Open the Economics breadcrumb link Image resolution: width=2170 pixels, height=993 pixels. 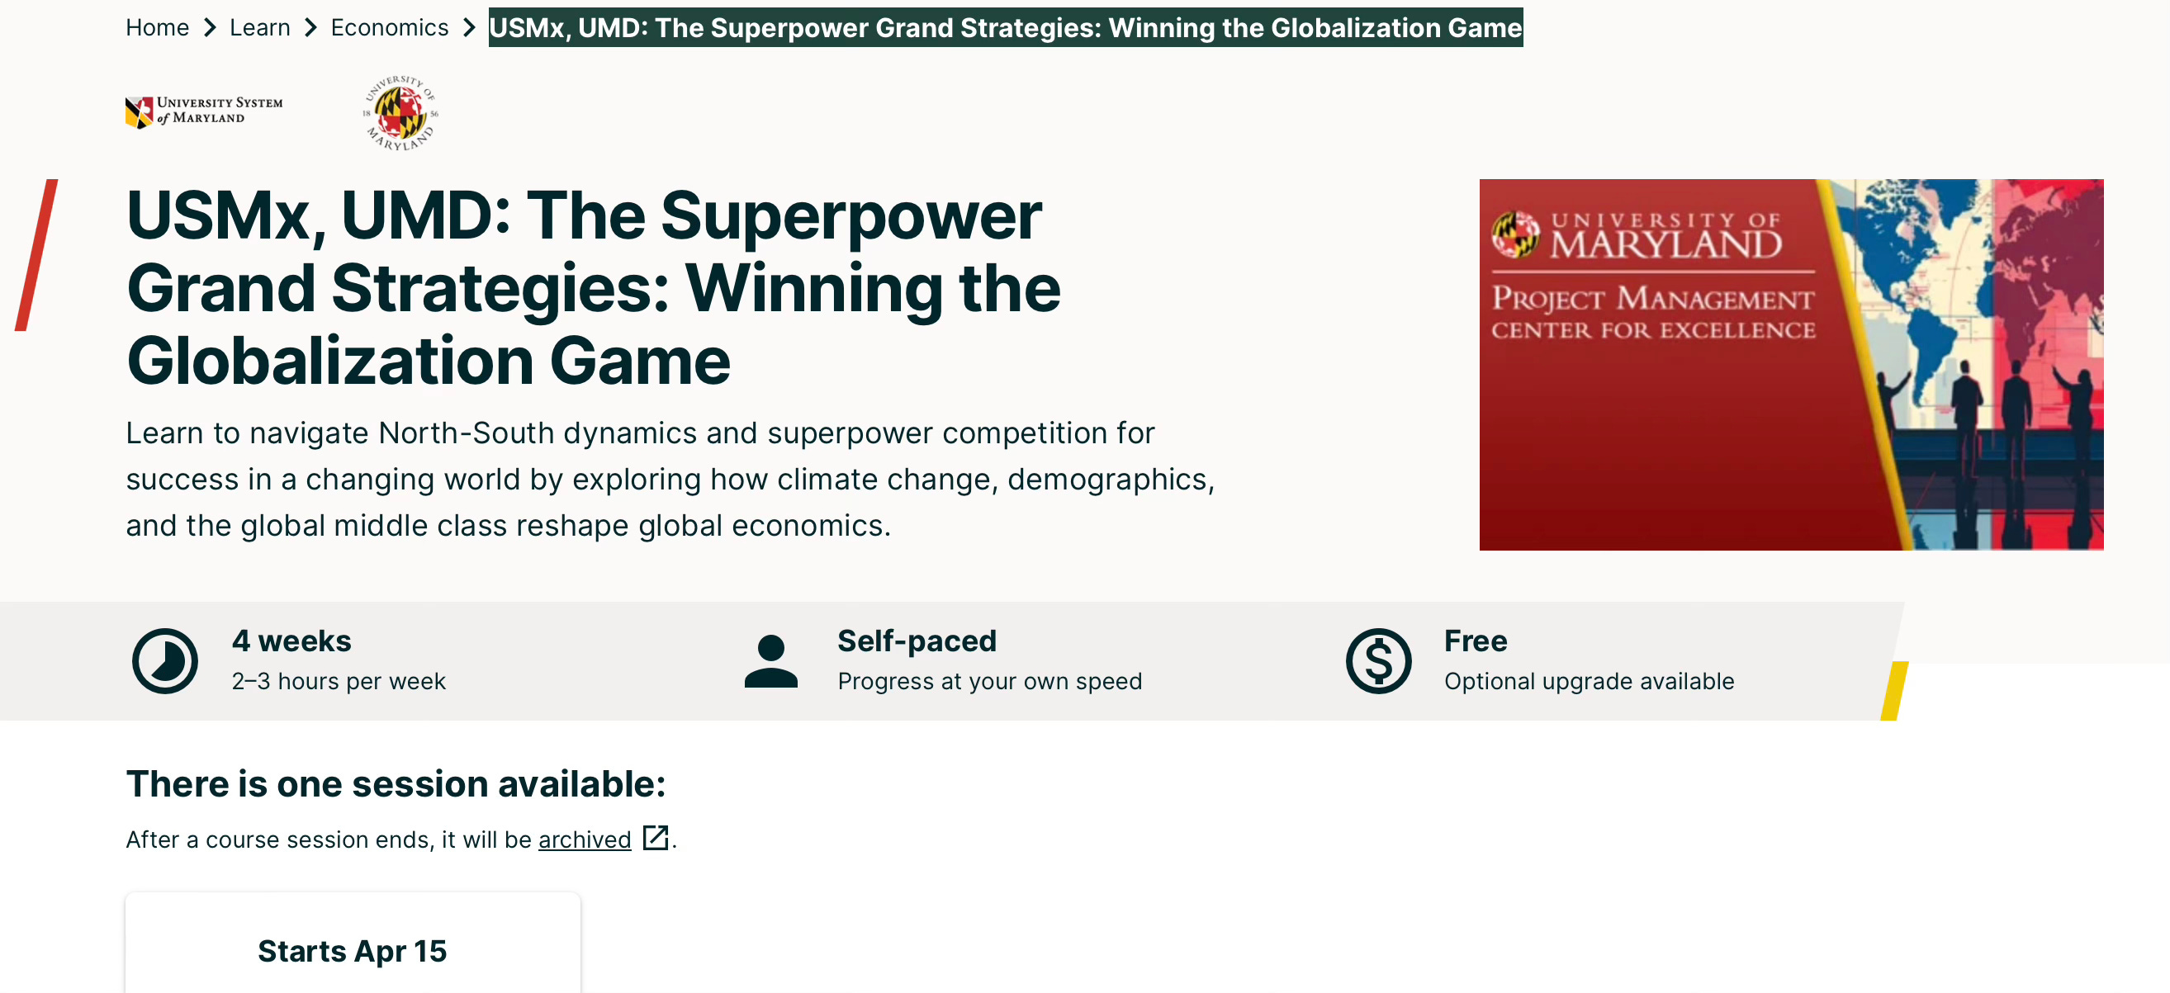click(x=389, y=28)
